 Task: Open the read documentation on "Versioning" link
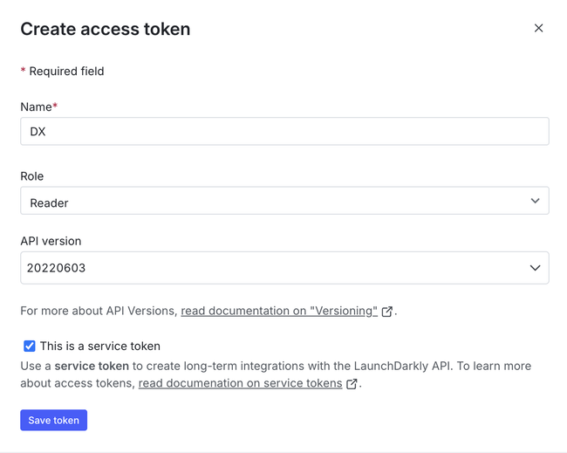tap(279, 311)
